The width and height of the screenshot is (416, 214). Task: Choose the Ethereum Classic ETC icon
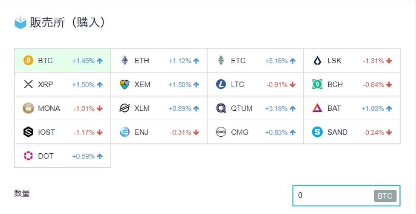[x=221, y=60]
